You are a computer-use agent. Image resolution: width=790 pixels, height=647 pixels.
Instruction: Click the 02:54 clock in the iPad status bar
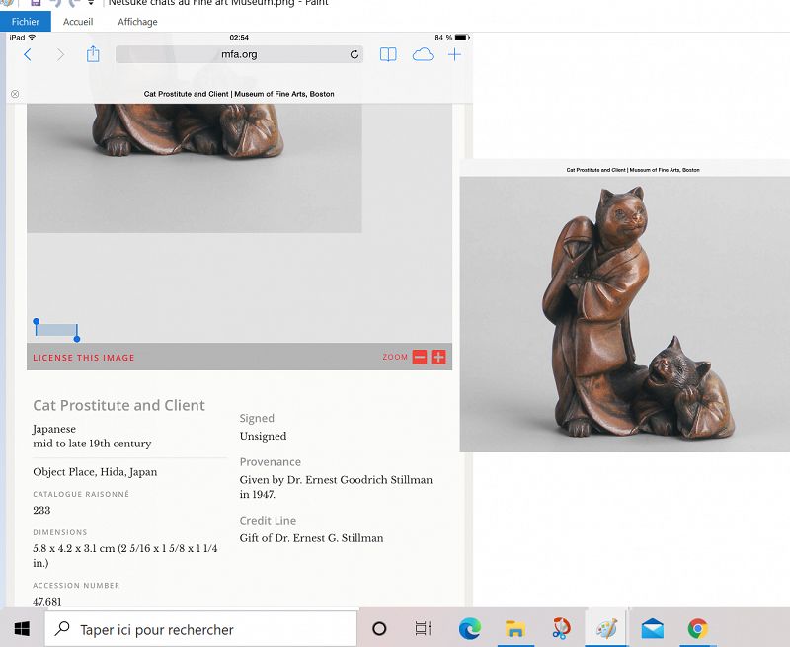pos(239,38)
